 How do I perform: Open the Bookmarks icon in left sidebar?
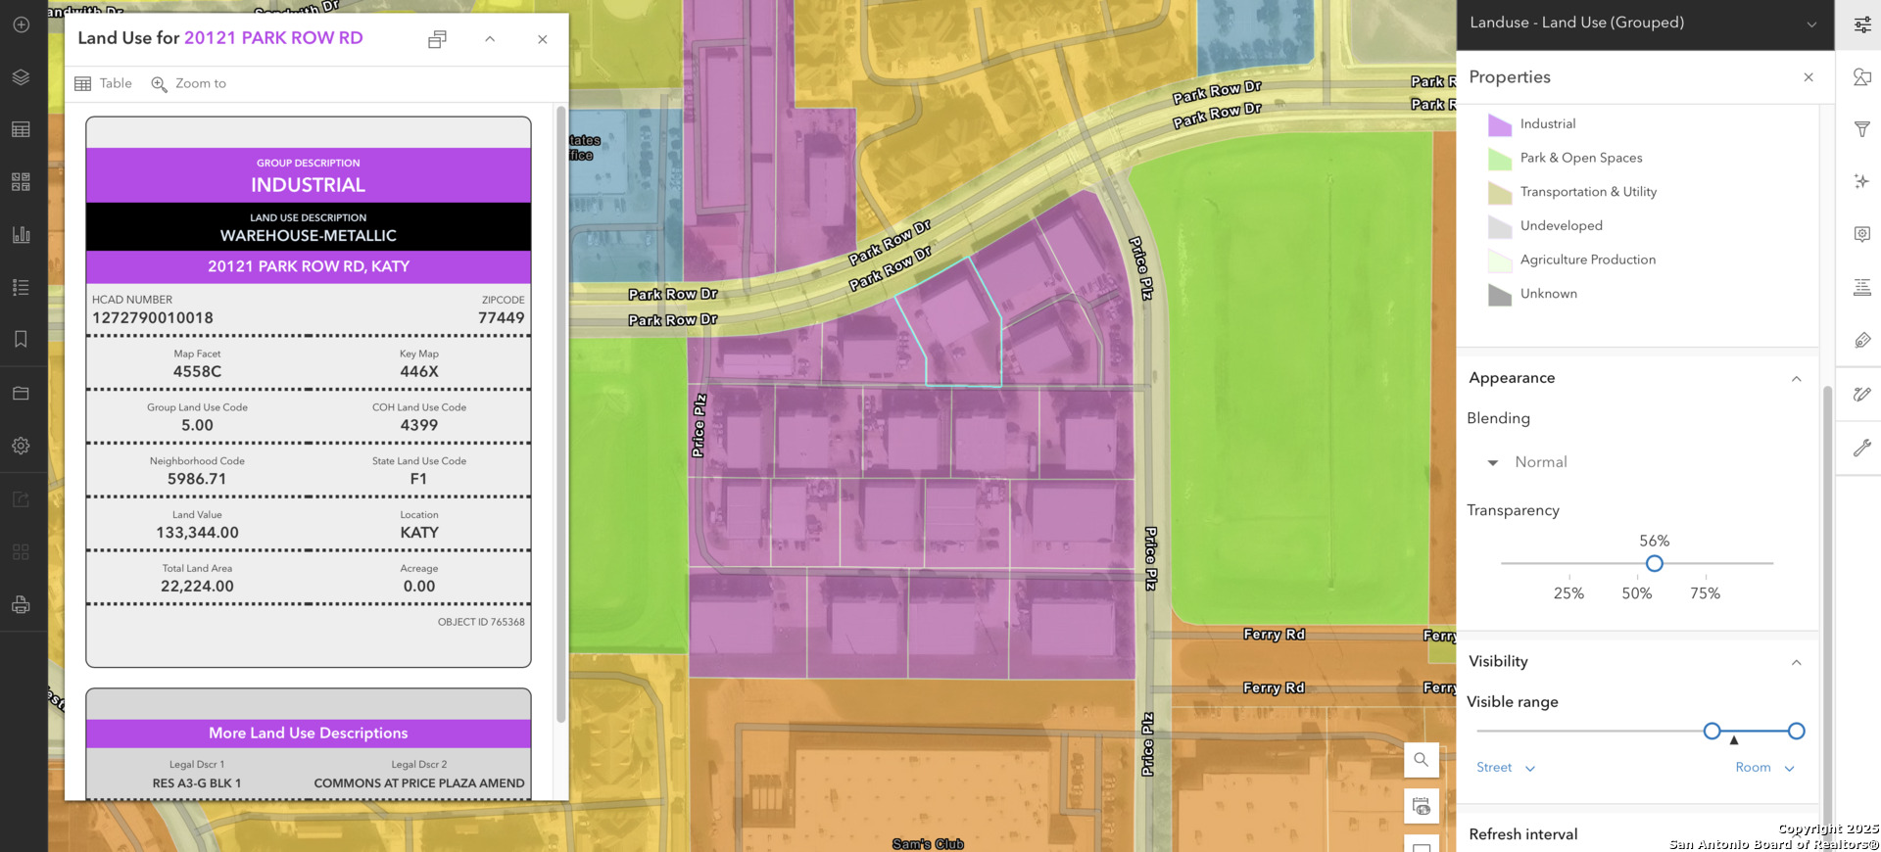click(21, 339)
